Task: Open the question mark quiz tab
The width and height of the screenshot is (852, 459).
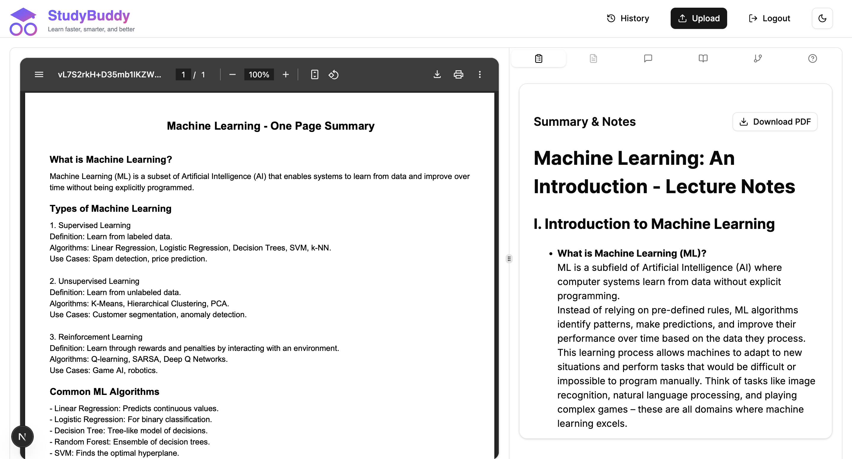Action: 812,58
